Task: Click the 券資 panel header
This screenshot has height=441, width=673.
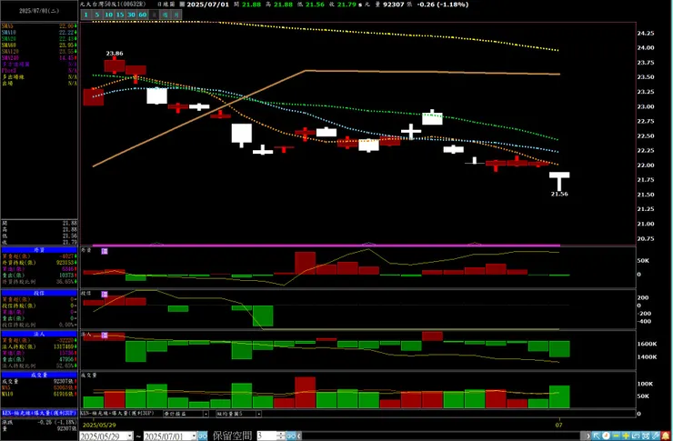Action: pos(39,250)
